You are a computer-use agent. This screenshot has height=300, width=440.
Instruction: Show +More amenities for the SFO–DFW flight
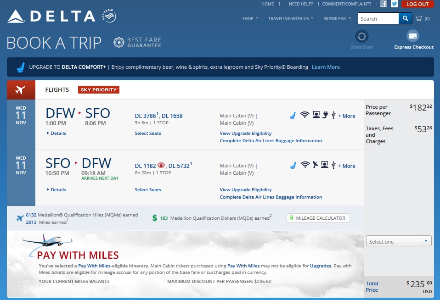pos(347,166)
